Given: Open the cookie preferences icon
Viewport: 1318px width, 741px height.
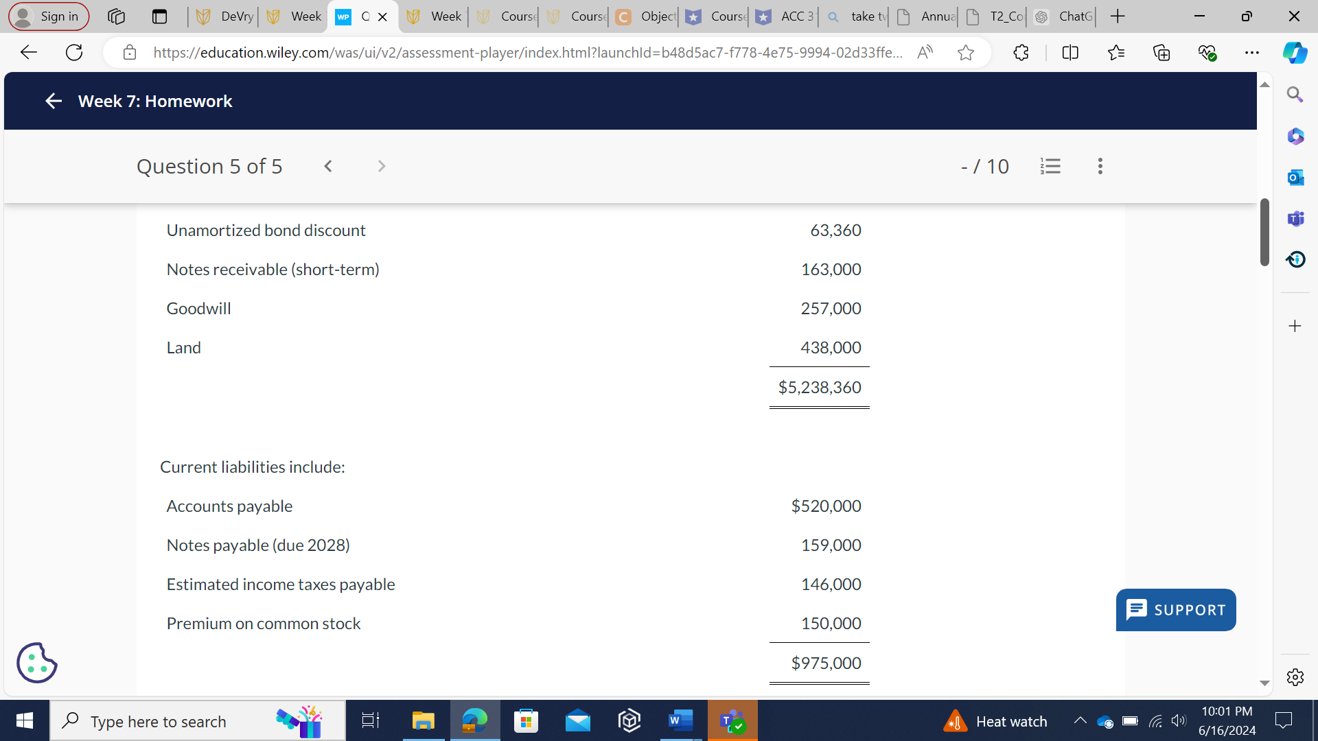Looking at the screenshot, I should (x=36, y=663).
